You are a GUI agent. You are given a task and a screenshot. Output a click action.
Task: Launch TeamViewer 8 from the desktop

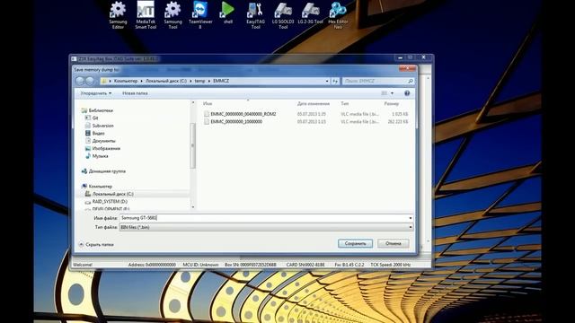[x=200, y=14]
